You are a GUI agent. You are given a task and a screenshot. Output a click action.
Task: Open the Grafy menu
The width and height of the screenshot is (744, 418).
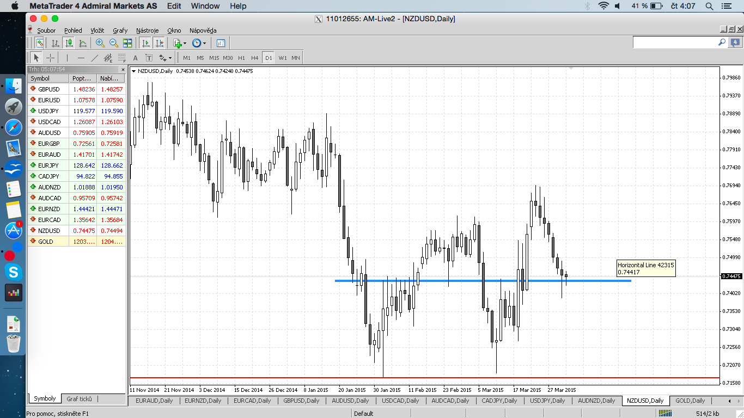click(x=120, y=30)
